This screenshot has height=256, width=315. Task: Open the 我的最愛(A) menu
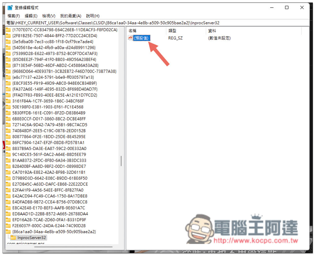[x=71, y=16]
